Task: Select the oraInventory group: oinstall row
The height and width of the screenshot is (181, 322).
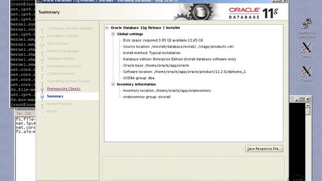Action: (146, 97)
